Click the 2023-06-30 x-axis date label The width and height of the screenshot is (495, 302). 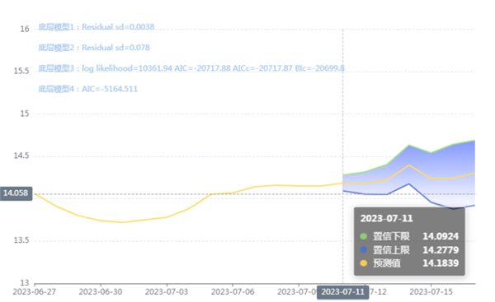point(101,292)
